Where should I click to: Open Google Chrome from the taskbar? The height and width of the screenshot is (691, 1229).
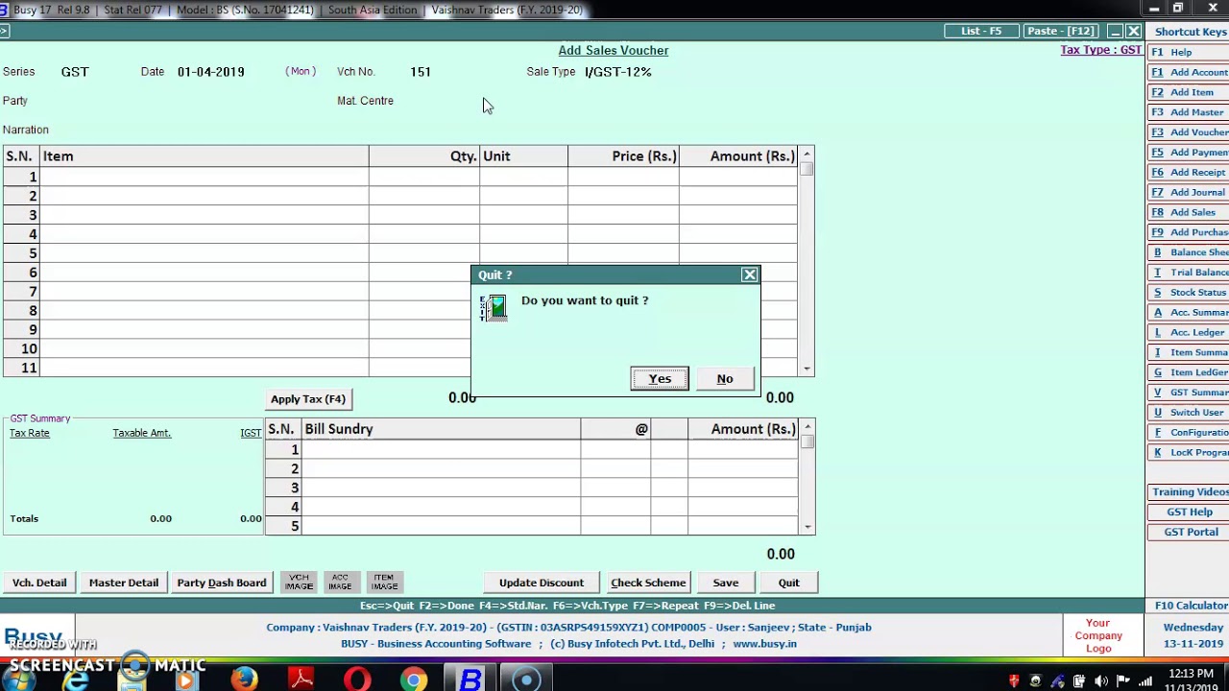[414, 679]
